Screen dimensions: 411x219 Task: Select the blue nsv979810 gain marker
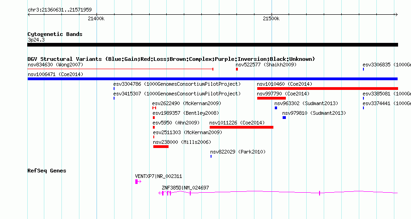284,118
